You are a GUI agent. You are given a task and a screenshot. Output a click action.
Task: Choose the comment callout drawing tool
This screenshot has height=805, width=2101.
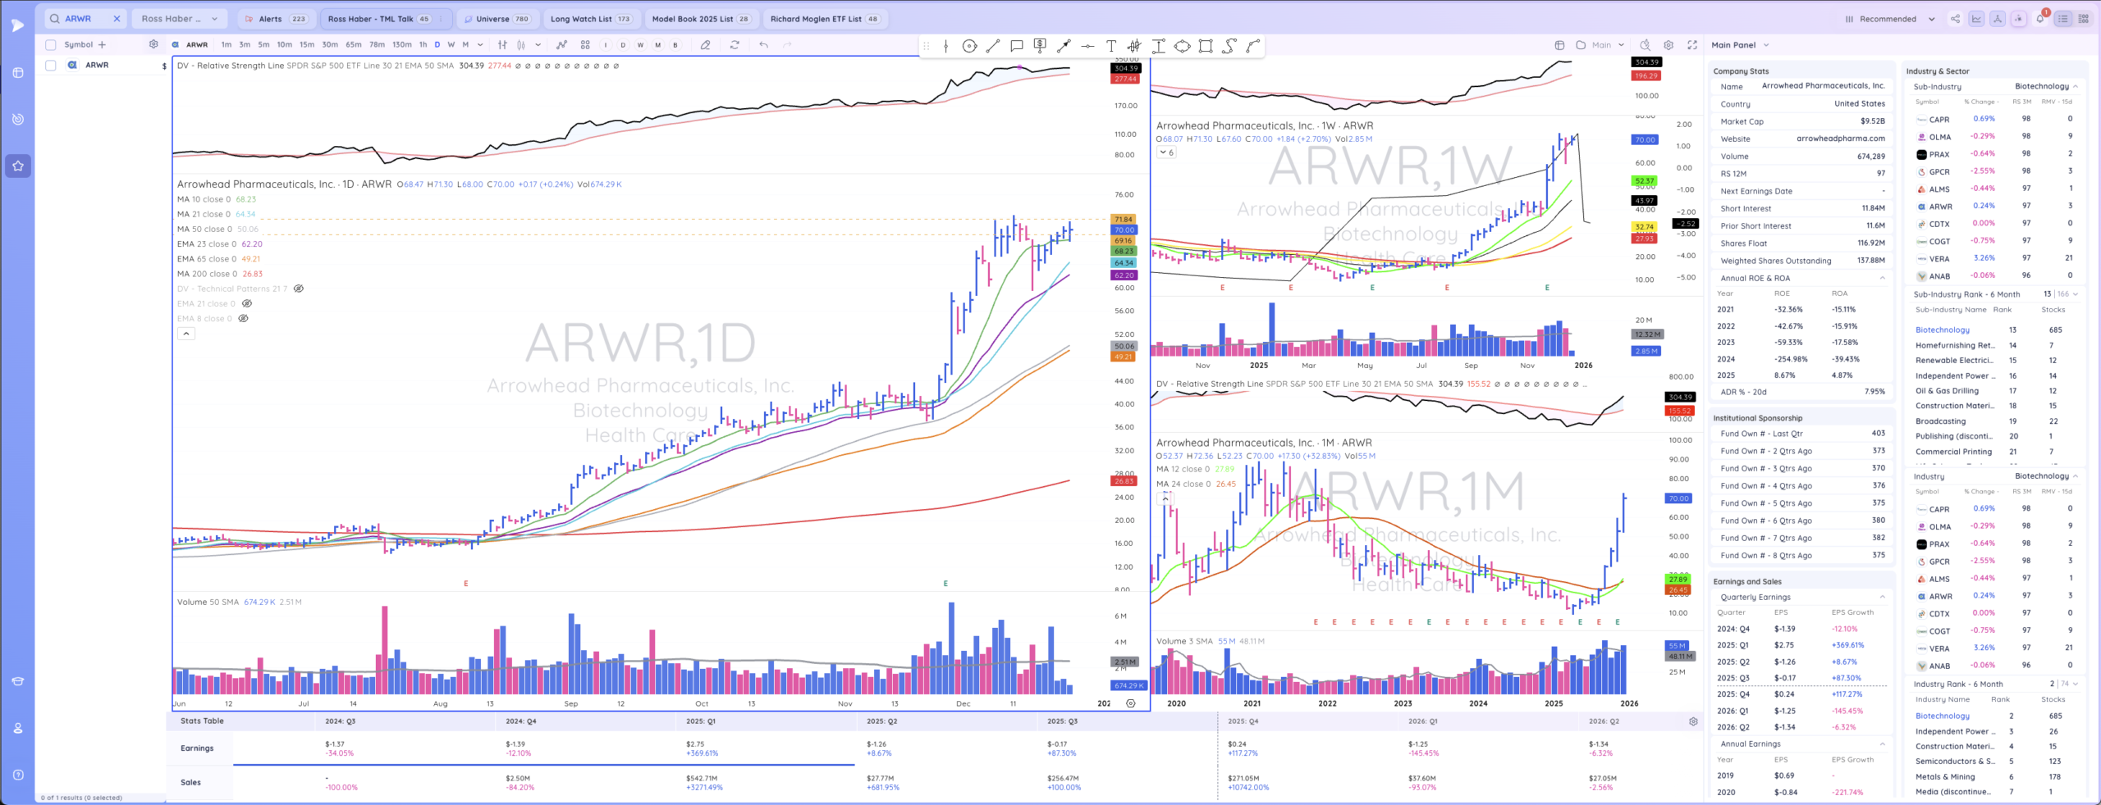coord(1016,46)
